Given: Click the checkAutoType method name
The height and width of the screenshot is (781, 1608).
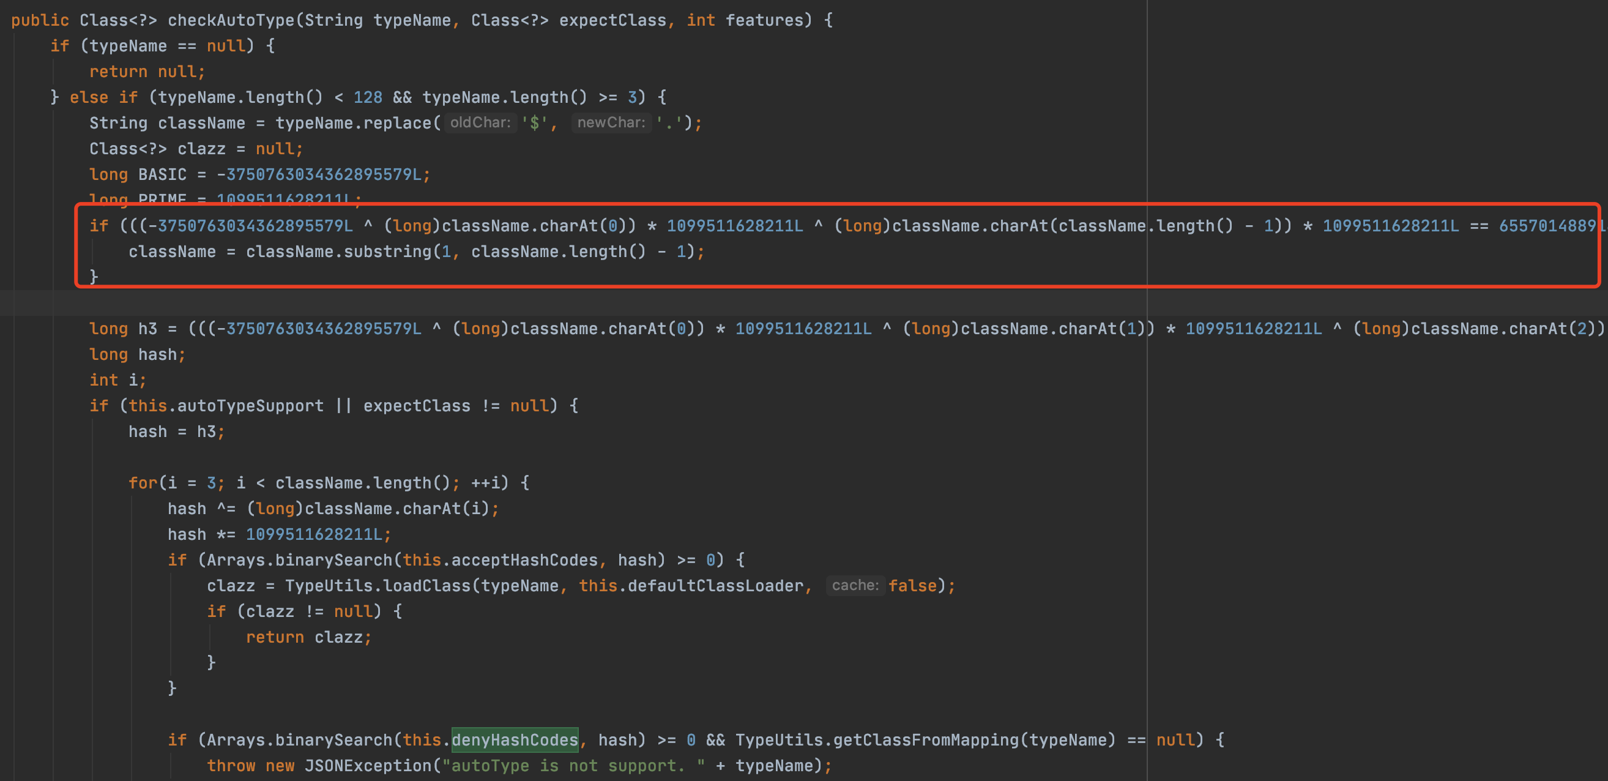Looking at the screenshot, I should point(231,20).
